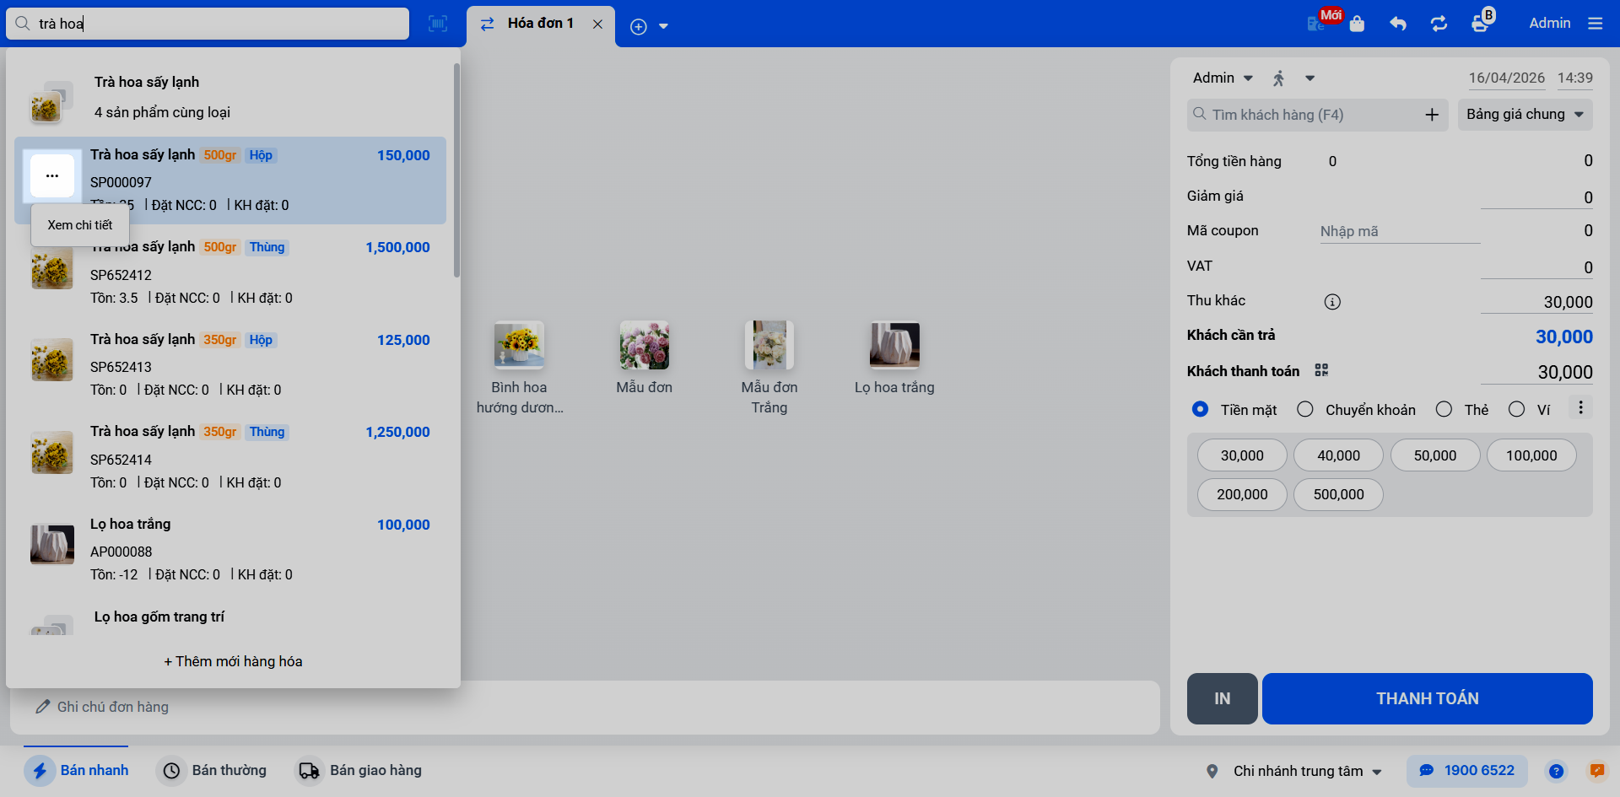1620x797 pixels.
Task: Open the orange feedback chat icon
Action: click(1596, 771)
